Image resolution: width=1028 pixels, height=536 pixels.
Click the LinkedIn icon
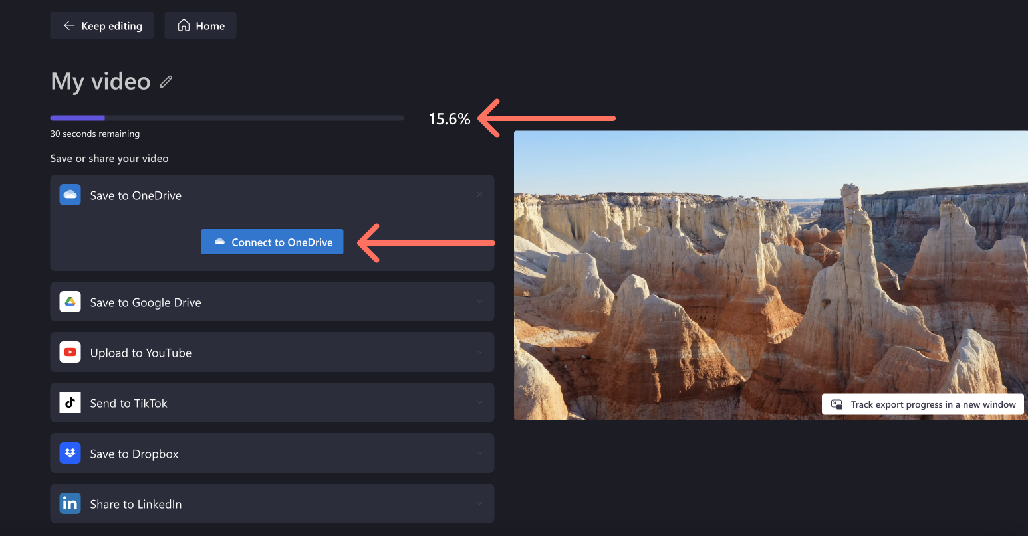[70, 503]
